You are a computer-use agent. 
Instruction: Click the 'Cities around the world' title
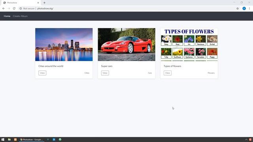(x=51, y=66)
